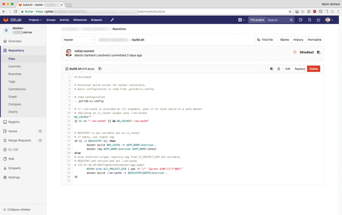The width and height of the screenshot is (342, 215).
Task: Click the Edit button
Action: click(x=288, y=69)
